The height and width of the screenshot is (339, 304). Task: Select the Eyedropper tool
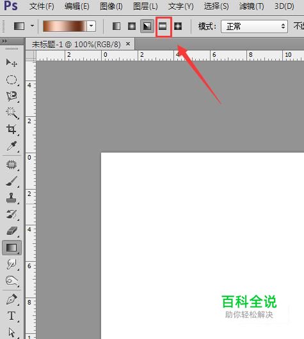click(x=12, y=146)
